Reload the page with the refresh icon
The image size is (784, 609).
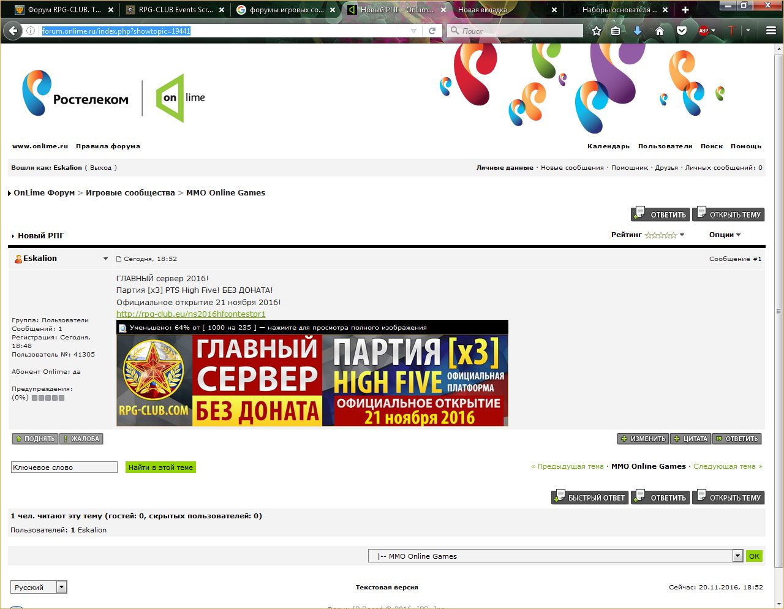[x=432, y=31]
